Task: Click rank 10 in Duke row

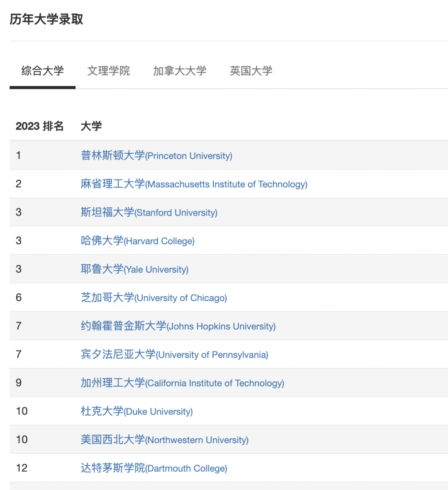Action: (22, 411)
